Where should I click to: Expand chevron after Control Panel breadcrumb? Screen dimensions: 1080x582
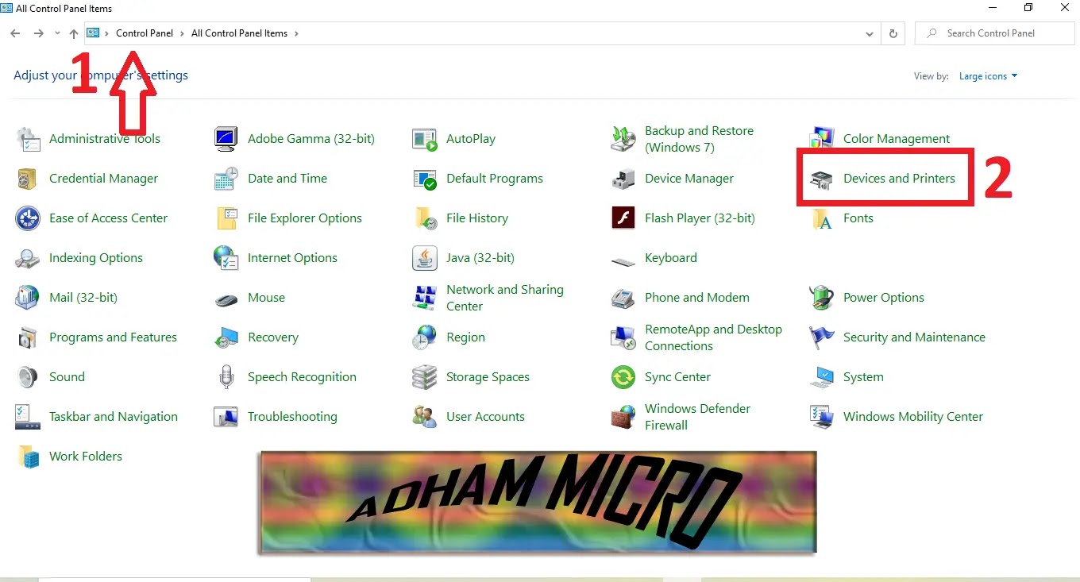tap(182, 33)
